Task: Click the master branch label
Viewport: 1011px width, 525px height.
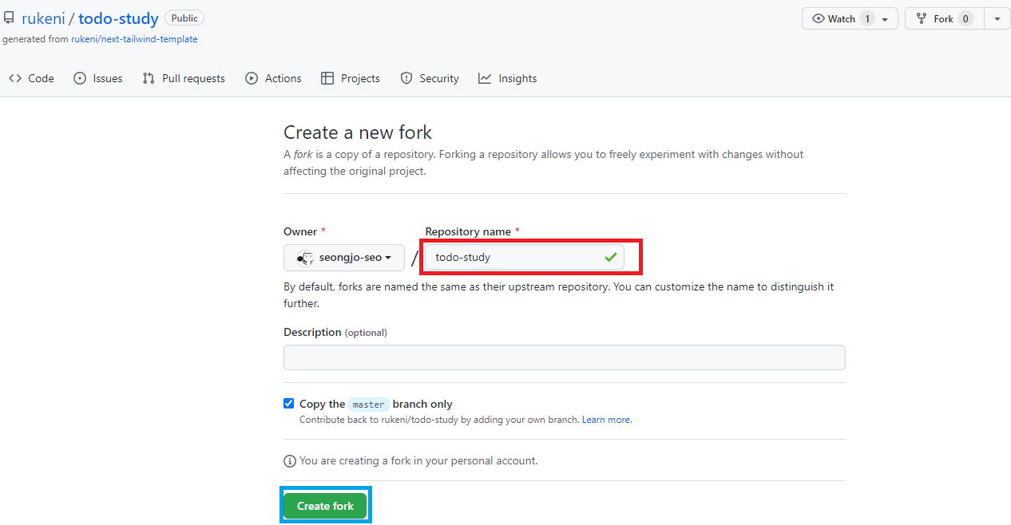Action: pyautogui.click(x=369, y=404)
